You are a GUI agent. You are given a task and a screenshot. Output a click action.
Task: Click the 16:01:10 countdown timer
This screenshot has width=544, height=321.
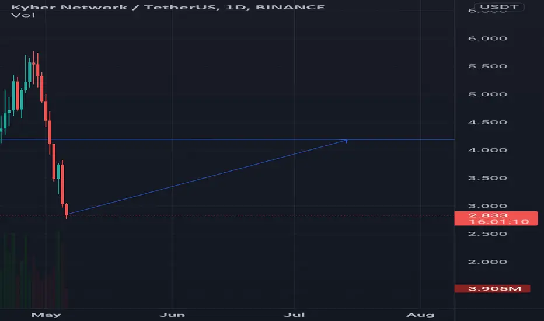(499, 222)
